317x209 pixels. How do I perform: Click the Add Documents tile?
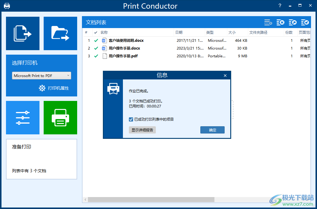pos(23,33)
